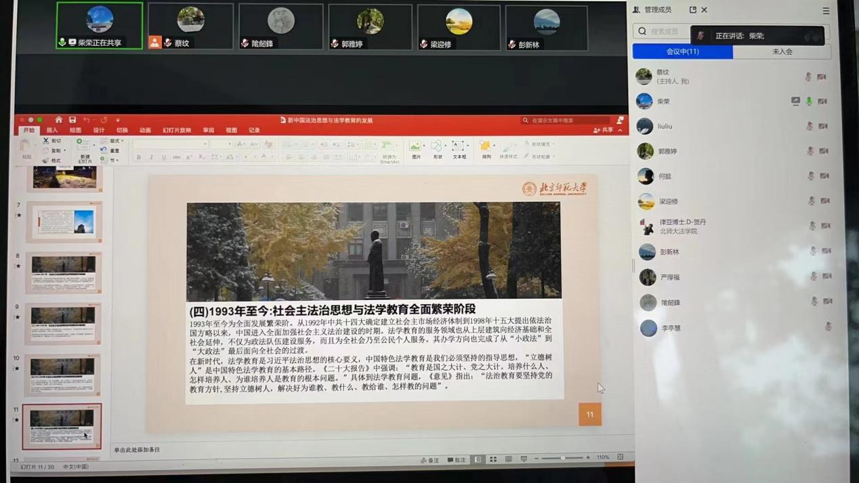Collapse the ribbon using the chevron beside 共享
Viewport: 859px width, 483px height.
pyautogui.click(x=620, y=130)
